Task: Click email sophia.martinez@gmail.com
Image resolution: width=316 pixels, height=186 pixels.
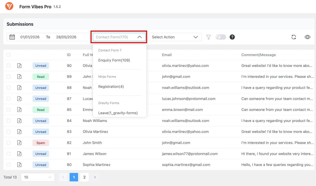Action: [x=186, y=165]
